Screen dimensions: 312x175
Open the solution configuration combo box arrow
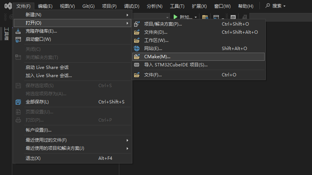[167, 17]
